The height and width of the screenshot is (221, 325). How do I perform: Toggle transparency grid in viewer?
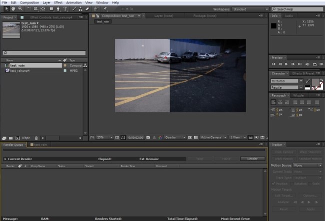click(195, 138)
